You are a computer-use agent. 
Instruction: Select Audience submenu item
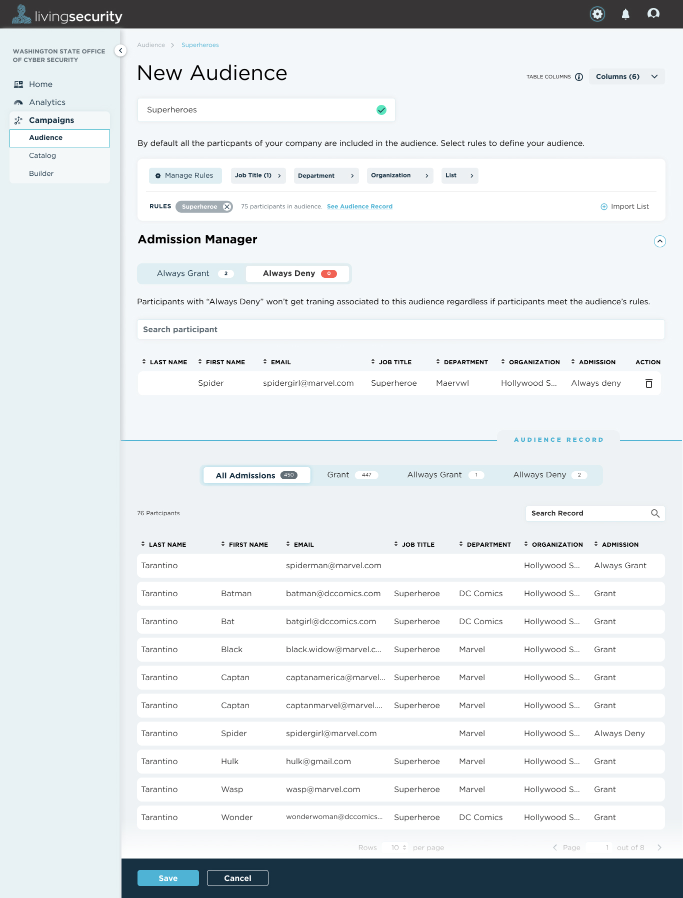pyautogui.click(x=59, y=138)
